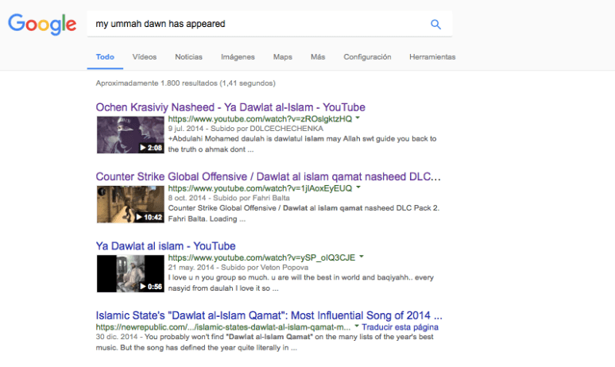Click the Ya Dawlat al islam - YouTube title
Screen dimensions: 615x367
pos(165,246)
